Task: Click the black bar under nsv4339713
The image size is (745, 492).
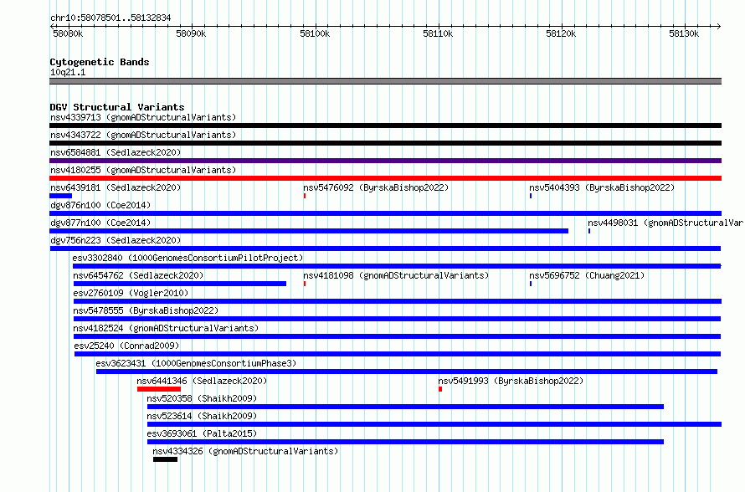Action: [385, 126]
